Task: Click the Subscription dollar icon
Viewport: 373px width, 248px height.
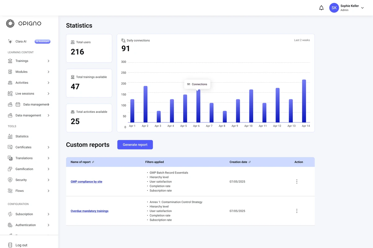Action: (x=10, y=214)
